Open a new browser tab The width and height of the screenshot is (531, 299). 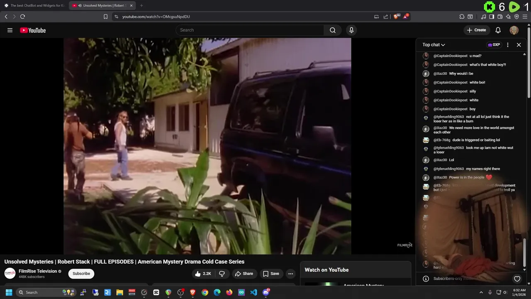coord(141,5)
